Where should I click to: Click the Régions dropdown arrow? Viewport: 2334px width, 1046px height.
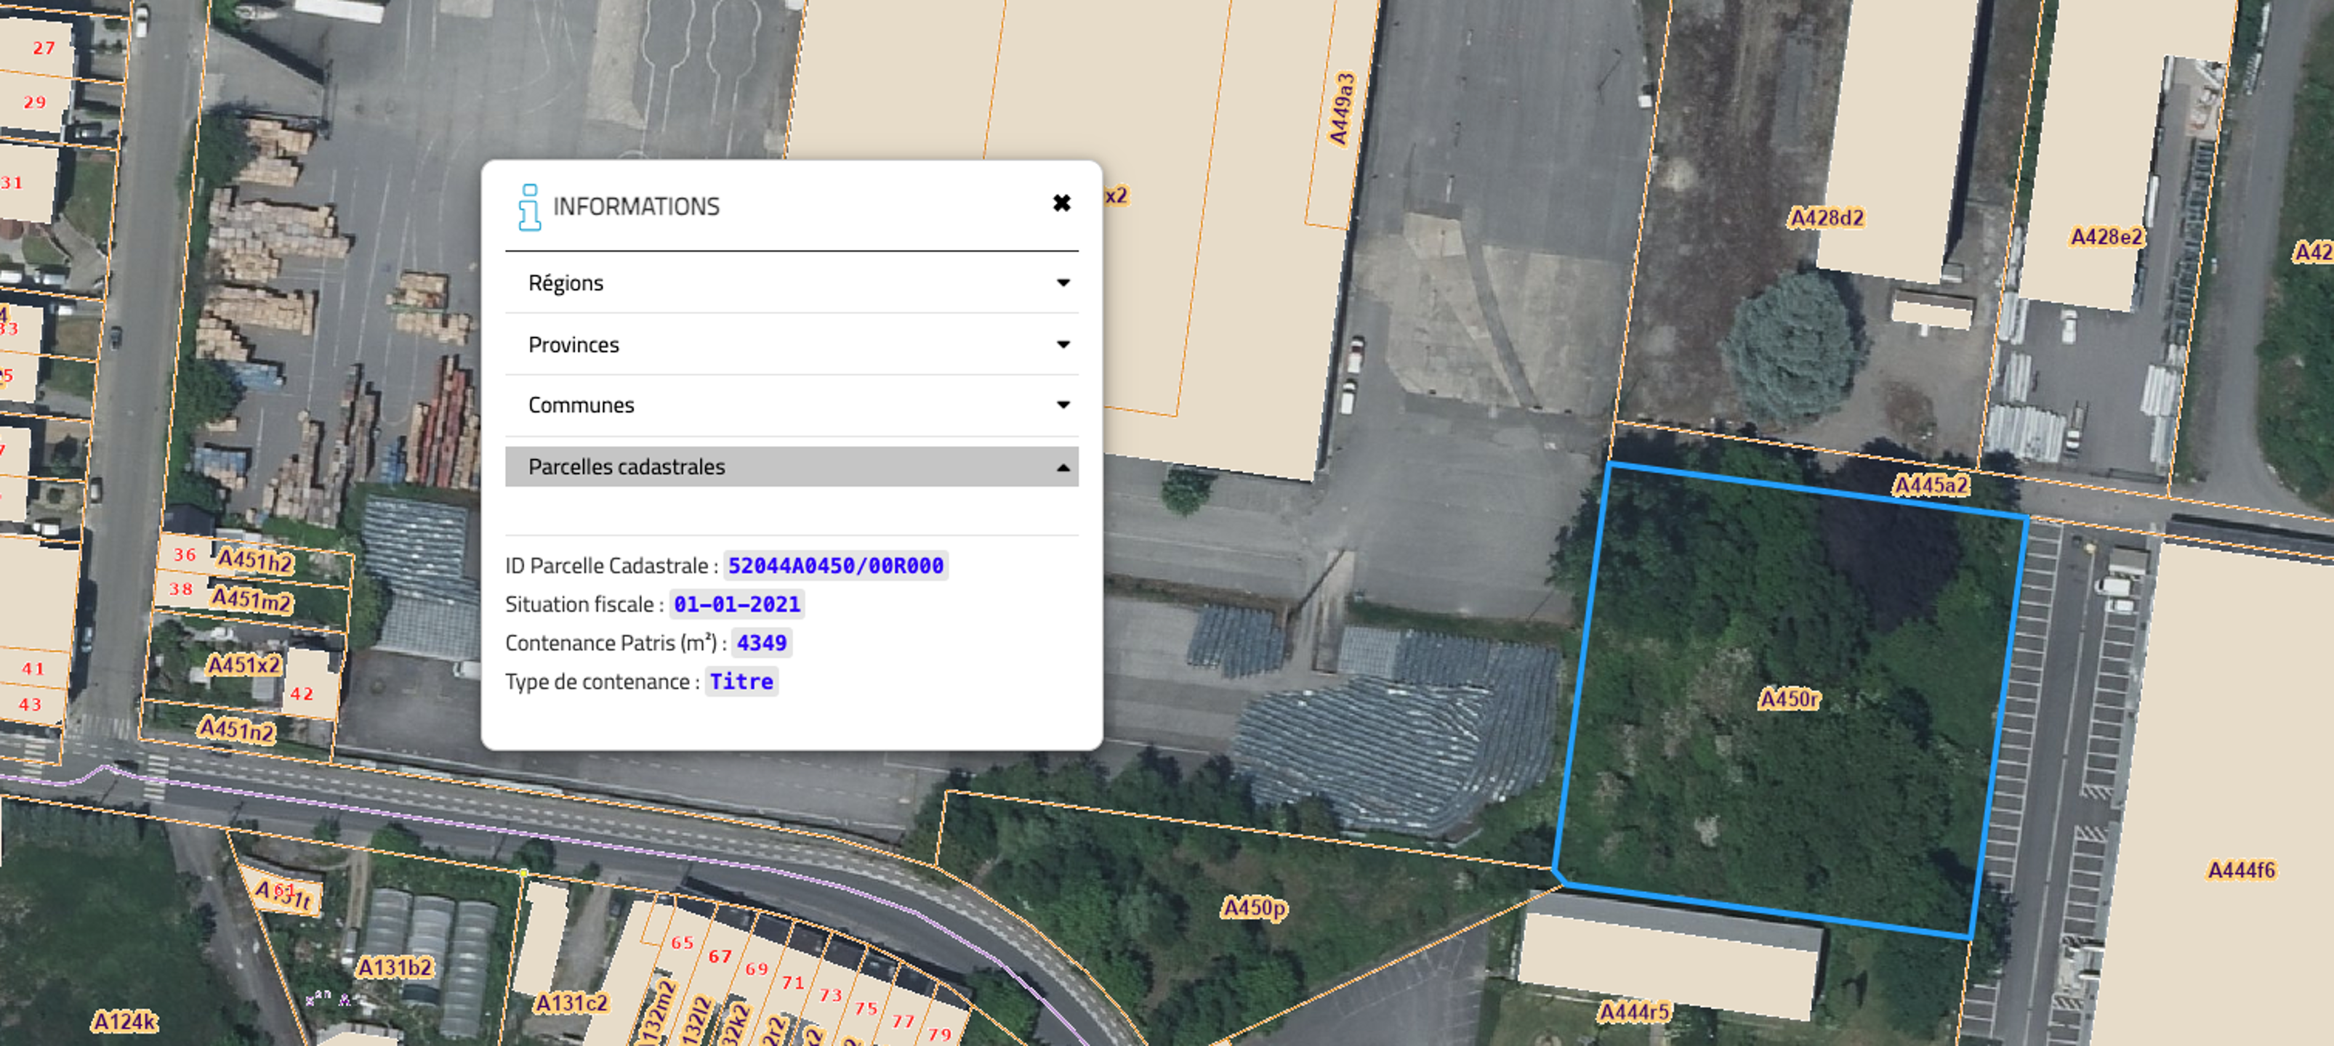[1063, 283]
